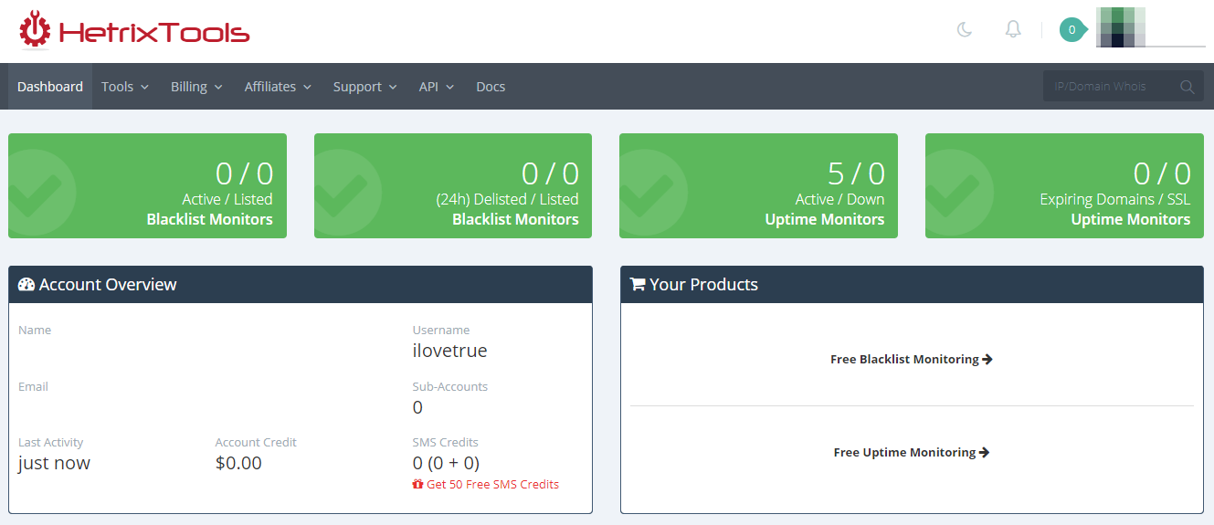
Task: Click the search magnifier icon
Action: pos(1187,87)
